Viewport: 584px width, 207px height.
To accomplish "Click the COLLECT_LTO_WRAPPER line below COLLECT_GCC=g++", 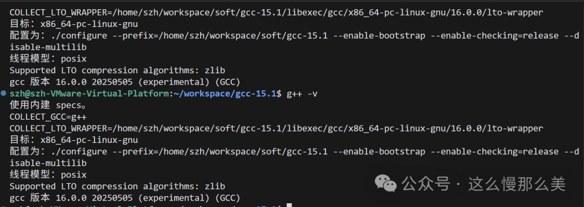I will coord(276,128).
